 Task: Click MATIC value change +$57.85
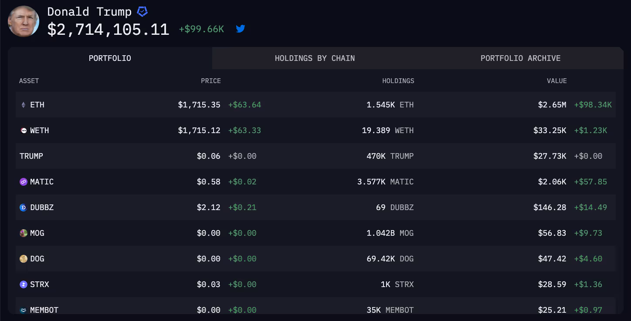click(x=590, y=182)
